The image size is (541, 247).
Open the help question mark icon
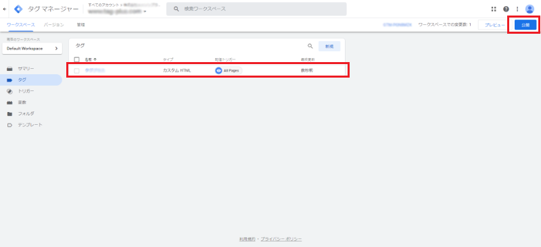[506, 9]
